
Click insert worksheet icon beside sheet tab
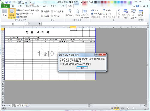(x=27, y=105)
